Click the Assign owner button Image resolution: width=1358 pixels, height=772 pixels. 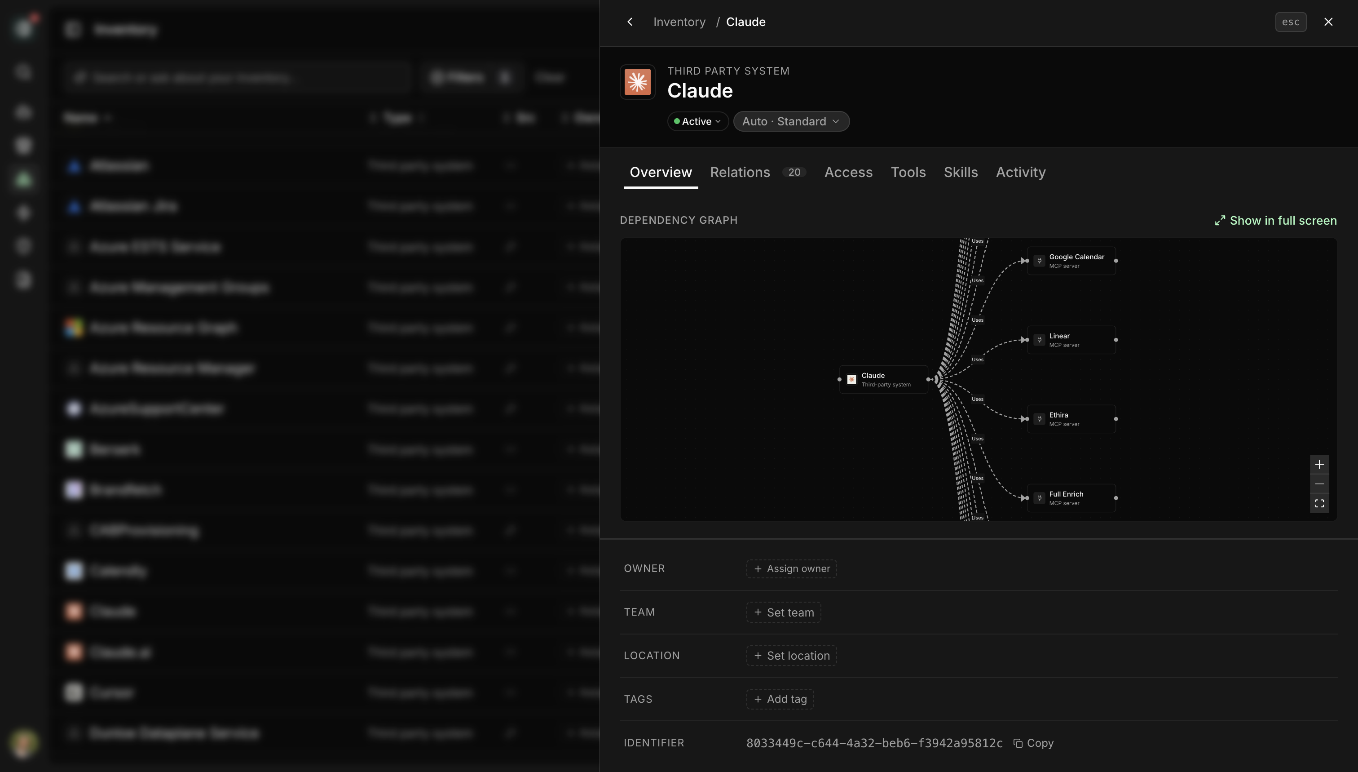coord(792,569)
